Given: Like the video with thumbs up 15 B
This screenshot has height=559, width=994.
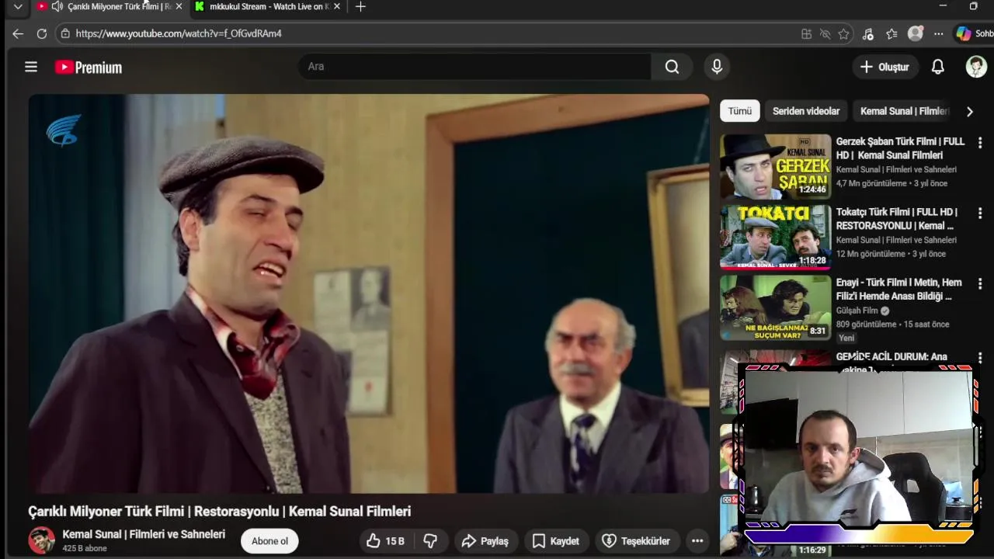Looking at the screenshot, I should pos(386,541).
